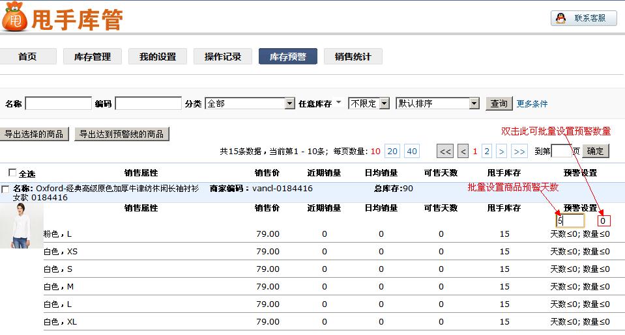This screenshot has height=335, width=625.
Task: Select the 库存预警 tab
Action: 288,57
